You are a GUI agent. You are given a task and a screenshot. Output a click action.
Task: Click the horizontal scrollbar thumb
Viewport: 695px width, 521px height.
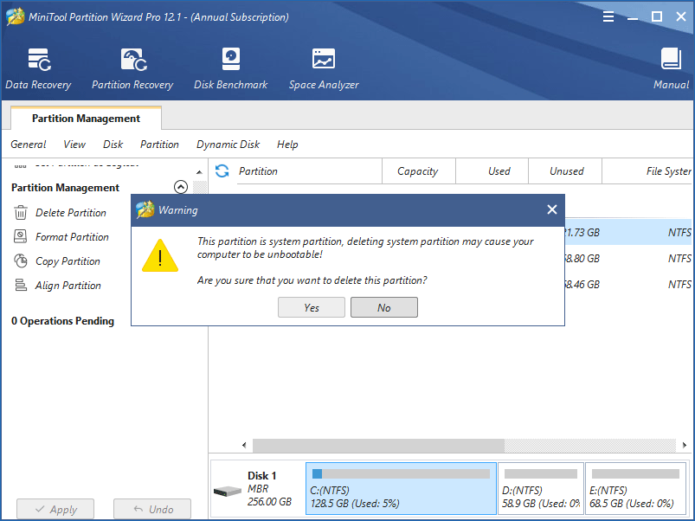point(378,445)
